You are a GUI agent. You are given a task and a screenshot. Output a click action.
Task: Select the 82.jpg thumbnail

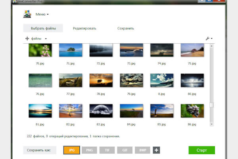71,111
